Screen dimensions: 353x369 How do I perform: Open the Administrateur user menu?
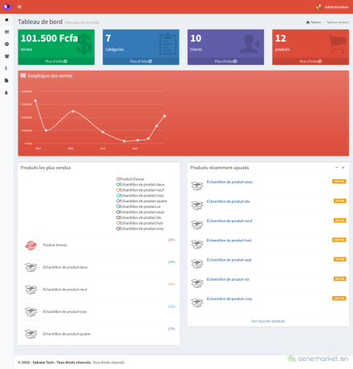tap(332, 7)
